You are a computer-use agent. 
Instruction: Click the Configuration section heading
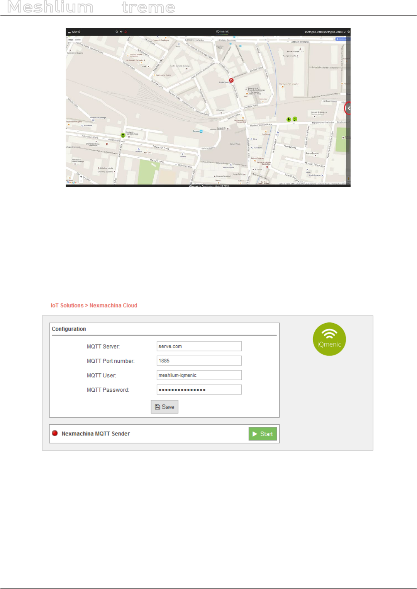pyautogui.click(x=69, y=329)
